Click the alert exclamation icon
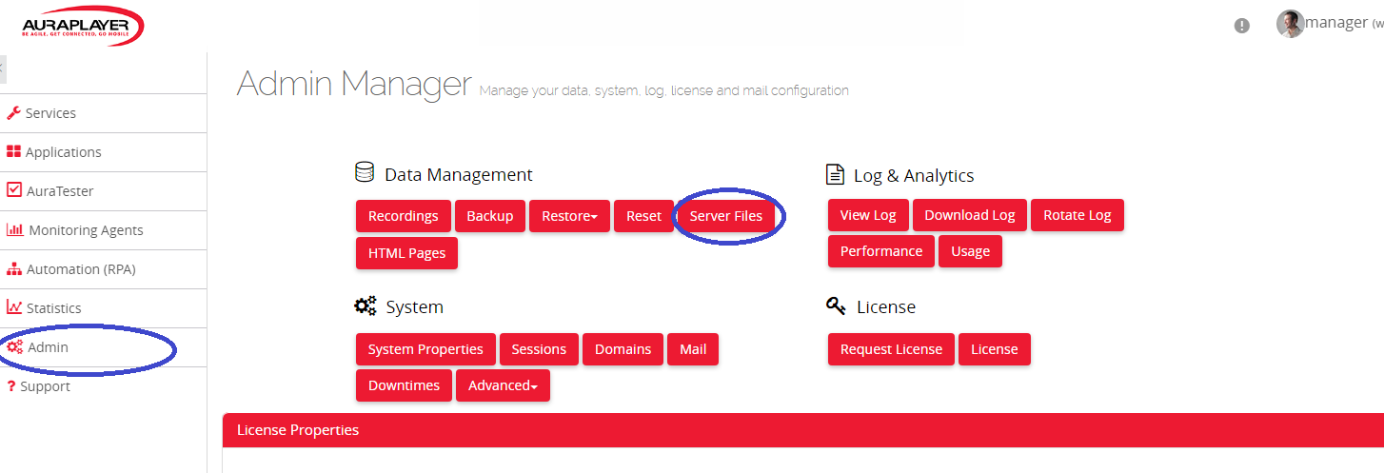 tap(1242, 26)
